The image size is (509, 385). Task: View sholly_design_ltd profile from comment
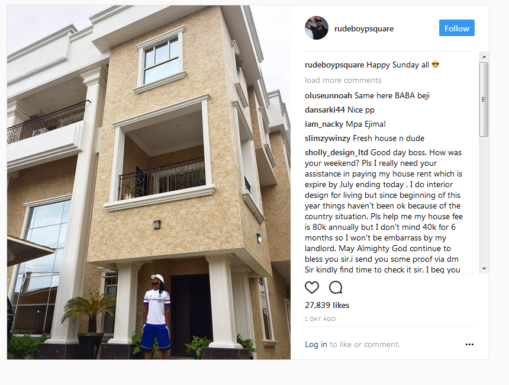point(336,153)
